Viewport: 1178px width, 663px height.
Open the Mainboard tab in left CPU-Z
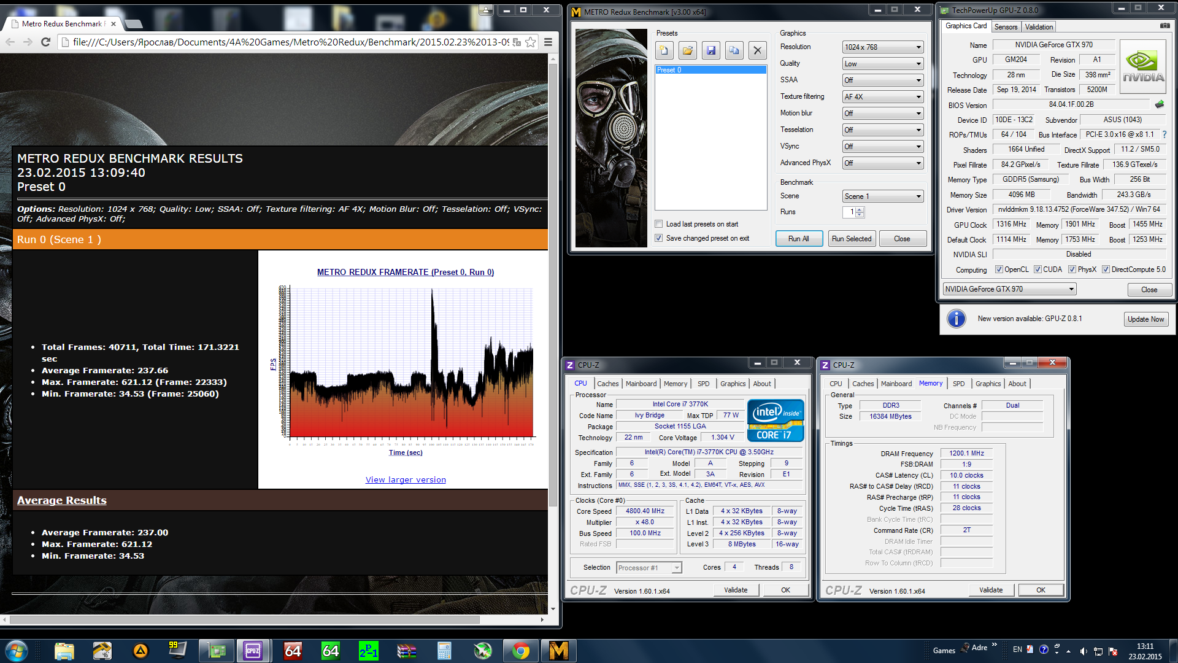(641, 384)
